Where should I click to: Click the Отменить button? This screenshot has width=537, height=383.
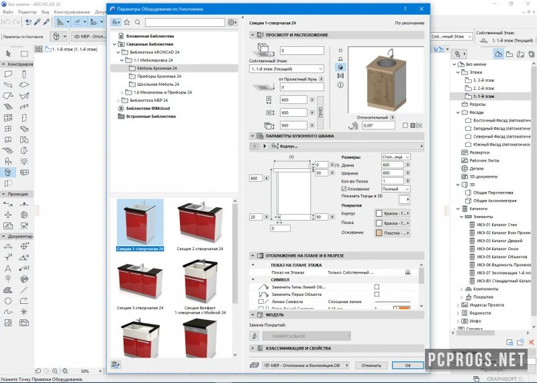(371, 365)
